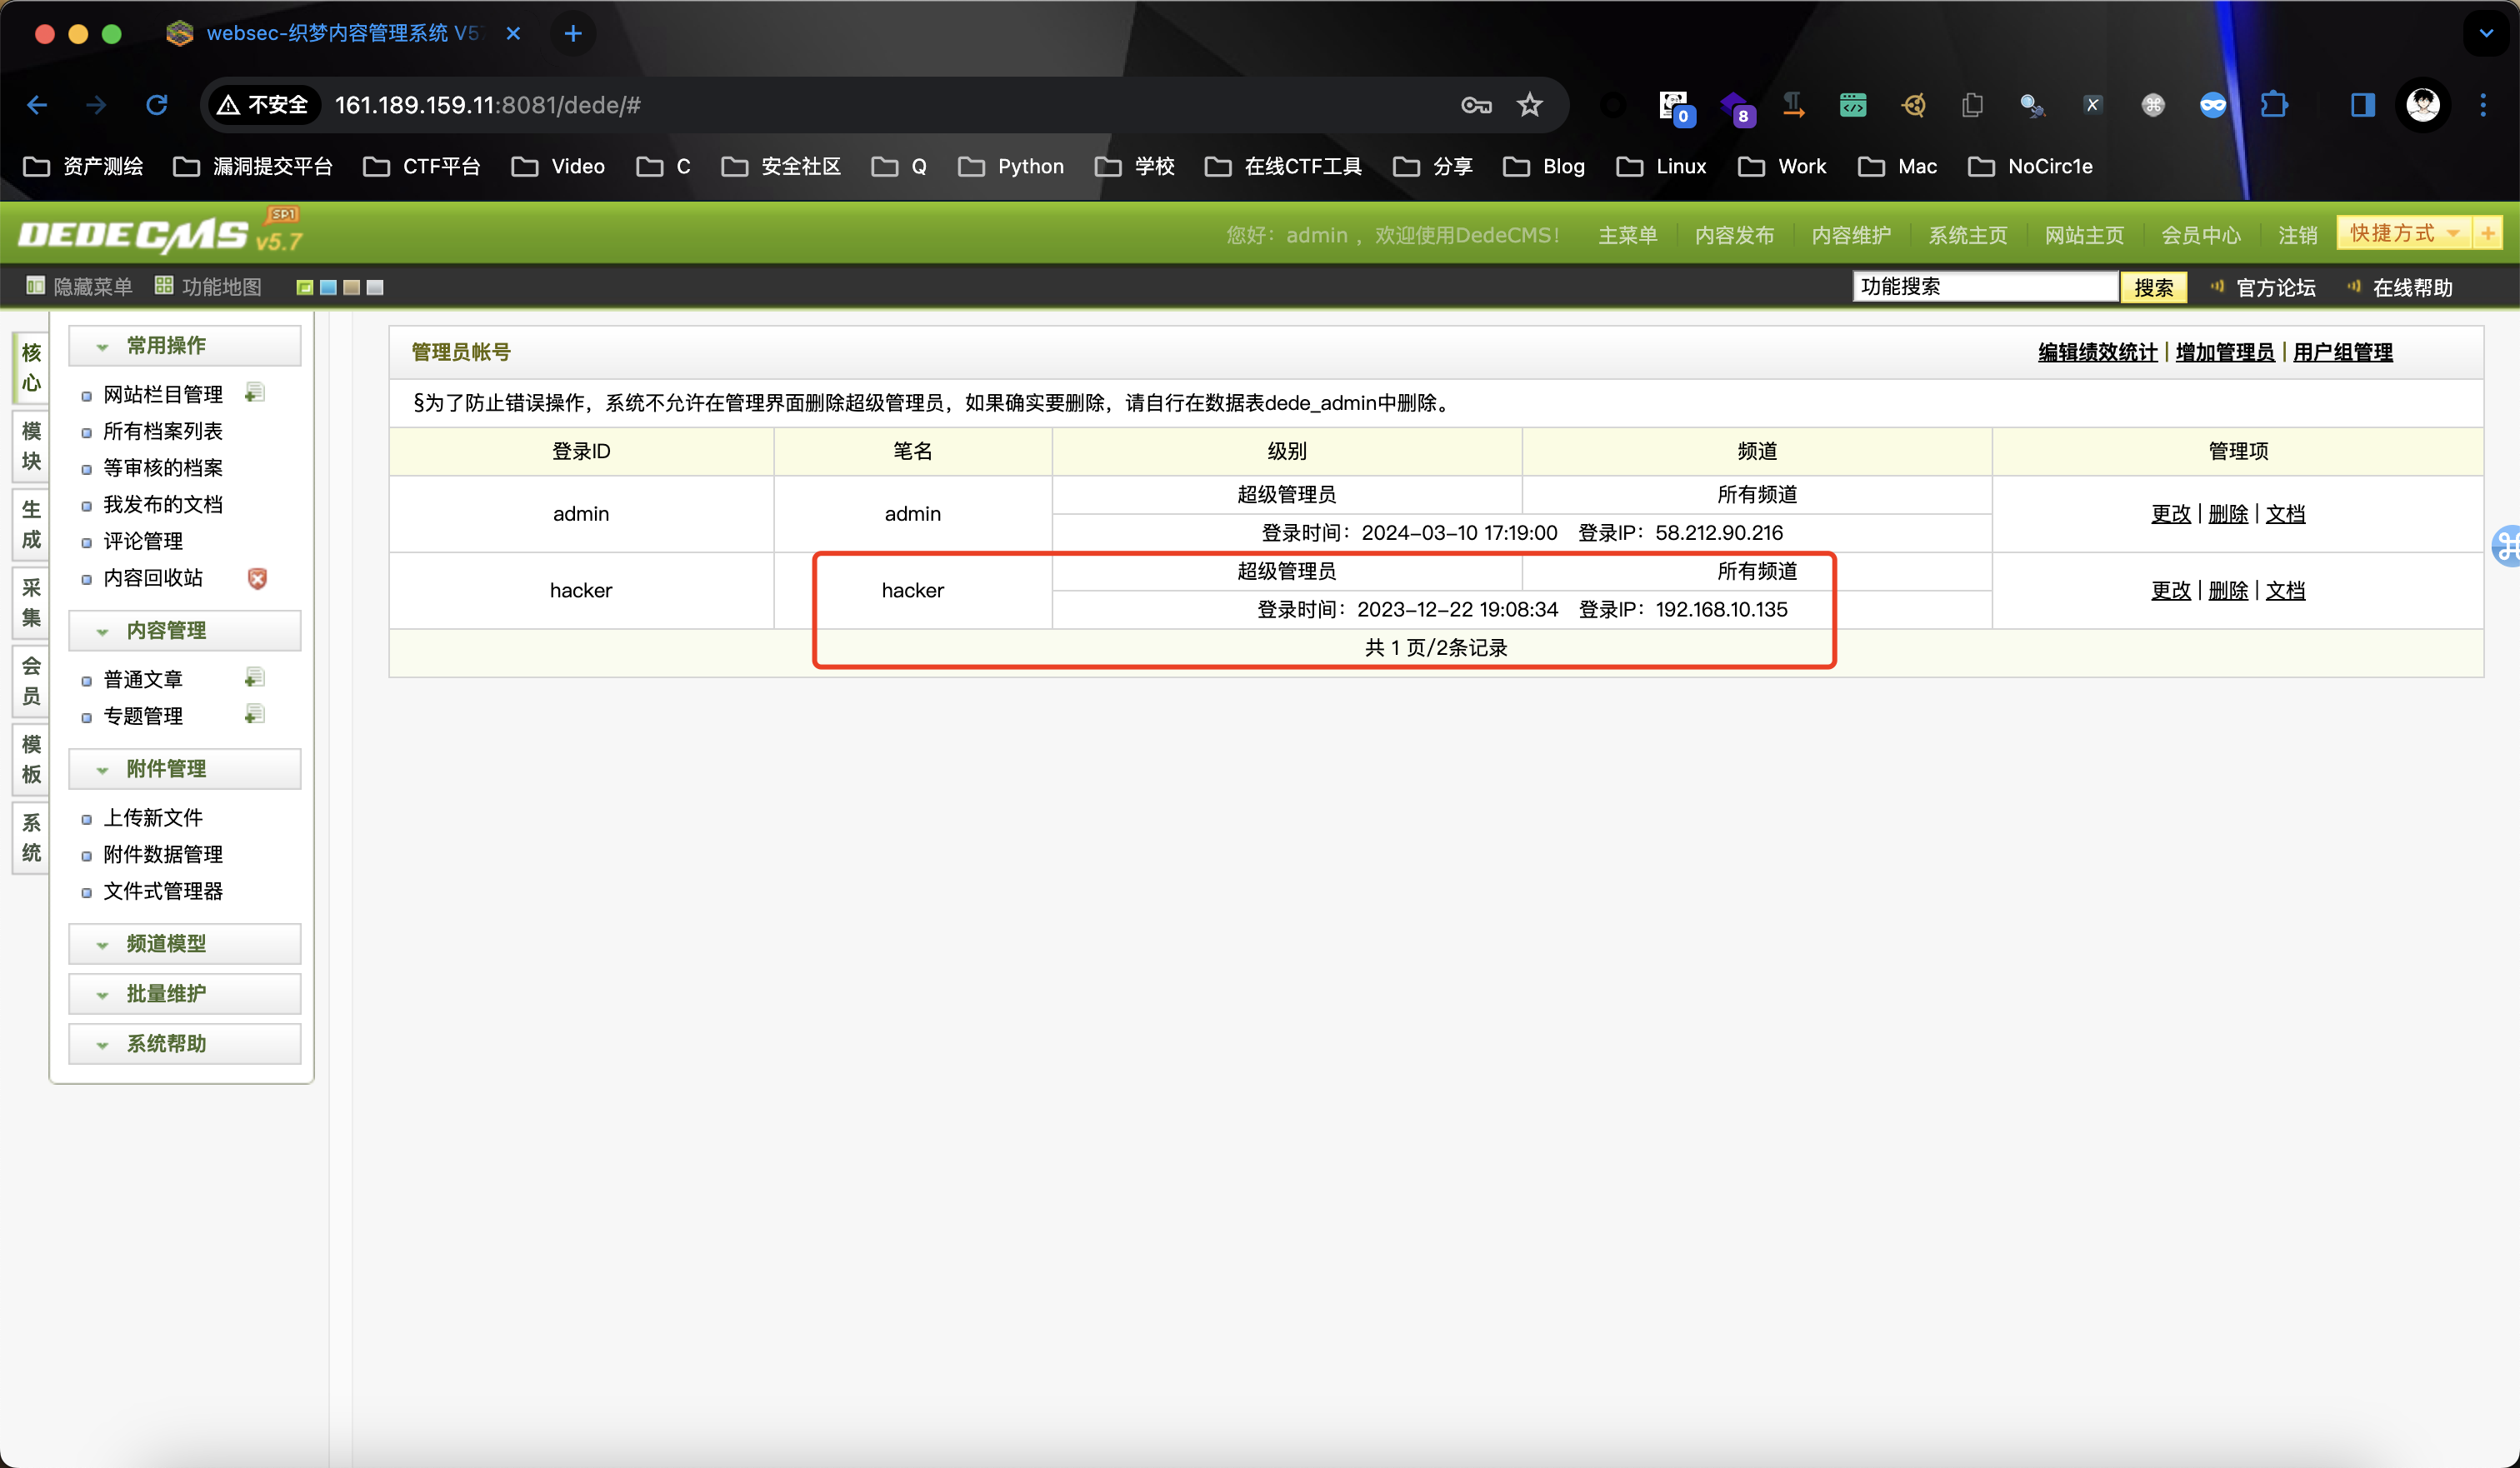Switch to the 模板 side tab
The image size is (2520, 1468).
(x=31, y=759)
